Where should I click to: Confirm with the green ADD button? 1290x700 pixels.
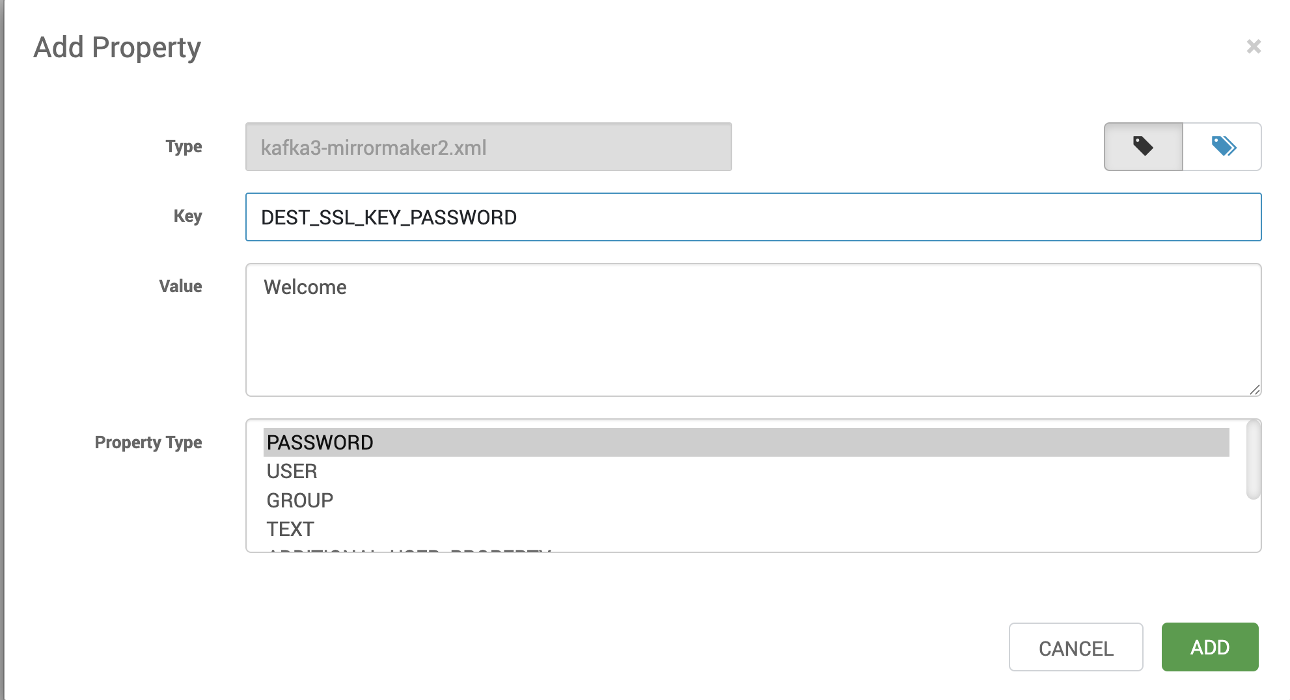[1210, 647]
